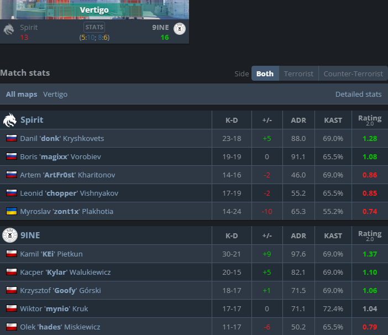Click the Spirit wolf logo in map result
This screenshot has width=388, height=335.
point(9,29)
